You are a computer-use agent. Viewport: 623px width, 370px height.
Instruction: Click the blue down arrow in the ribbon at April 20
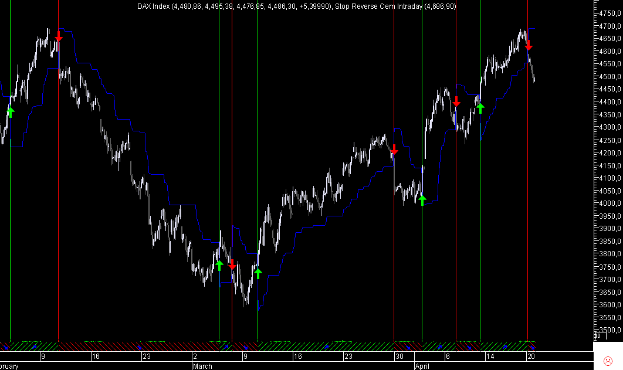pyautogui.click(x=532, y=347)
